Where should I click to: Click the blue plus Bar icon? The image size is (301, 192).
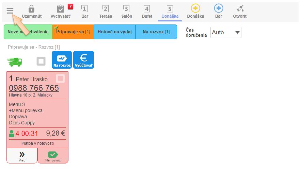[x=219, y=11]
